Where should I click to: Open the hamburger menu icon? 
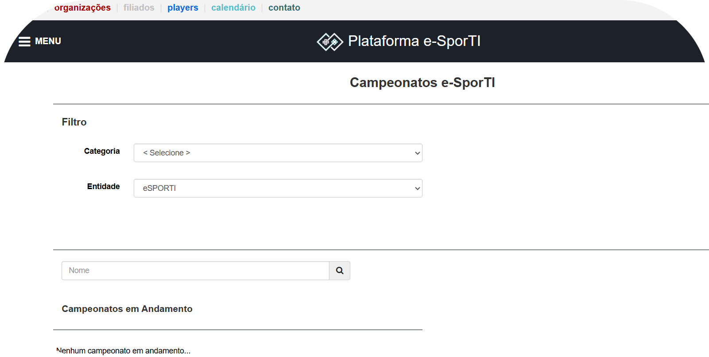pyautogui.click(x=24, y=42)
